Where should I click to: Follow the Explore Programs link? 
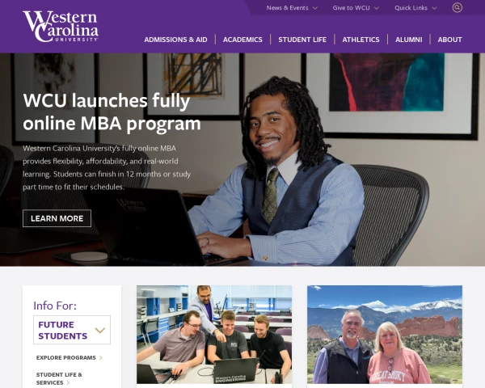point(66,357)
